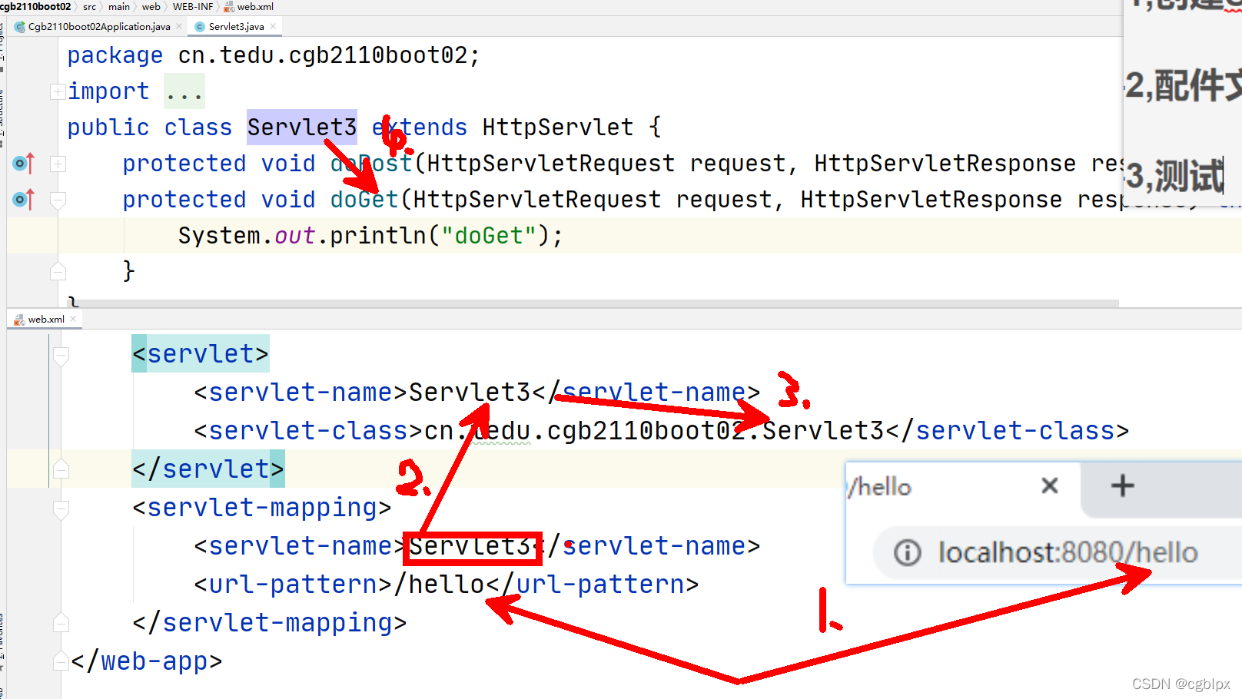The width and height of the screenshot is (1242, 699).
Task: Click the override marker beside the doPost method
Action: point(24,164)
